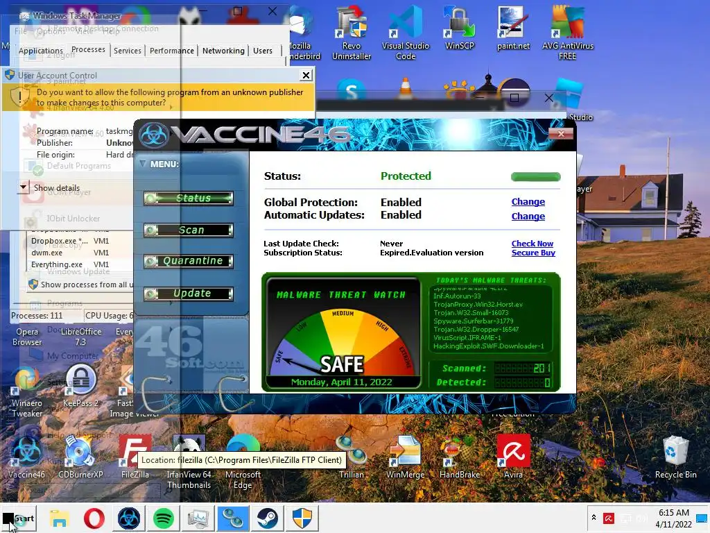Select Trojan.W32.Dropper-16547 in threats list
The height and width of the screenshot is (533, 710).
[476, 330]
